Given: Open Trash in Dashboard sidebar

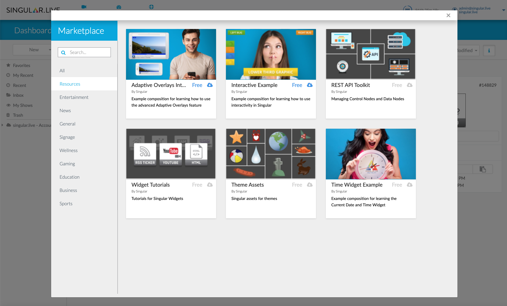Looking at the screenshot, I should [x=18, y=115].
